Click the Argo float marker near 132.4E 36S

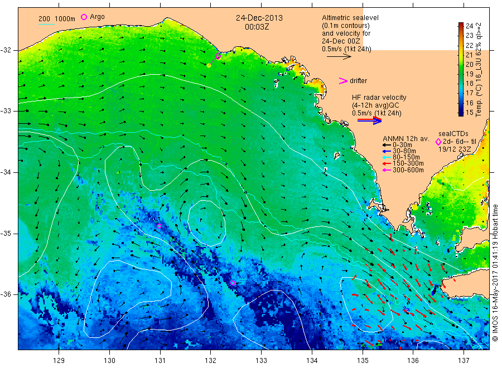tap(233, 283)
